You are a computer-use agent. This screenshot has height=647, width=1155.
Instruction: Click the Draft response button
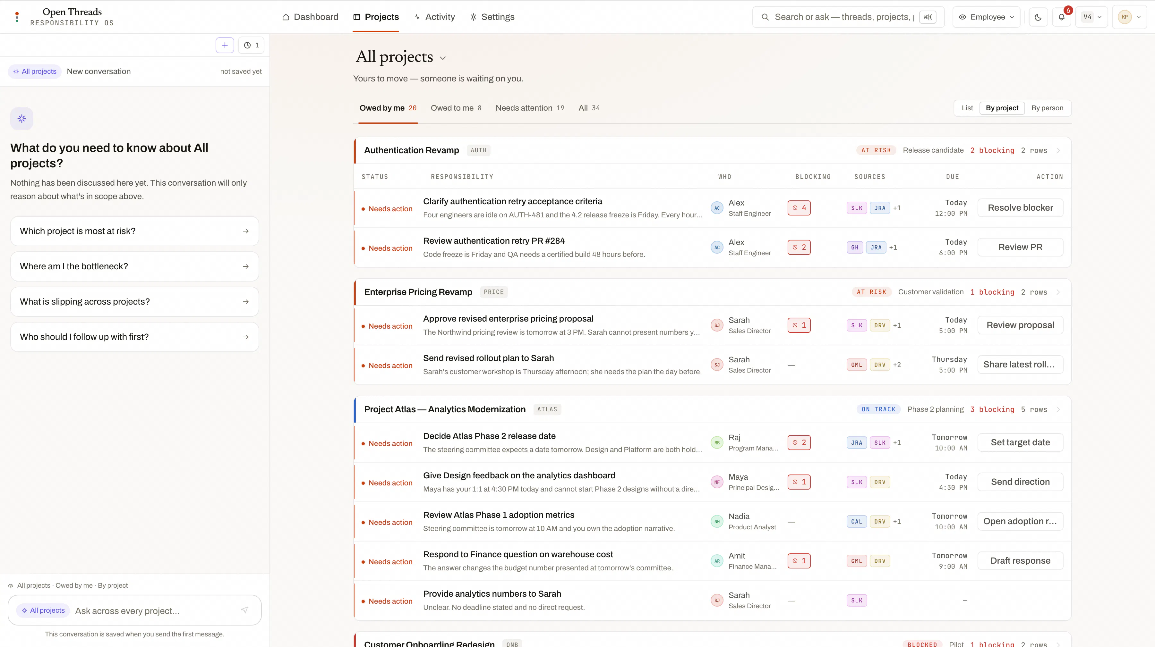[x=1020, y=561]
